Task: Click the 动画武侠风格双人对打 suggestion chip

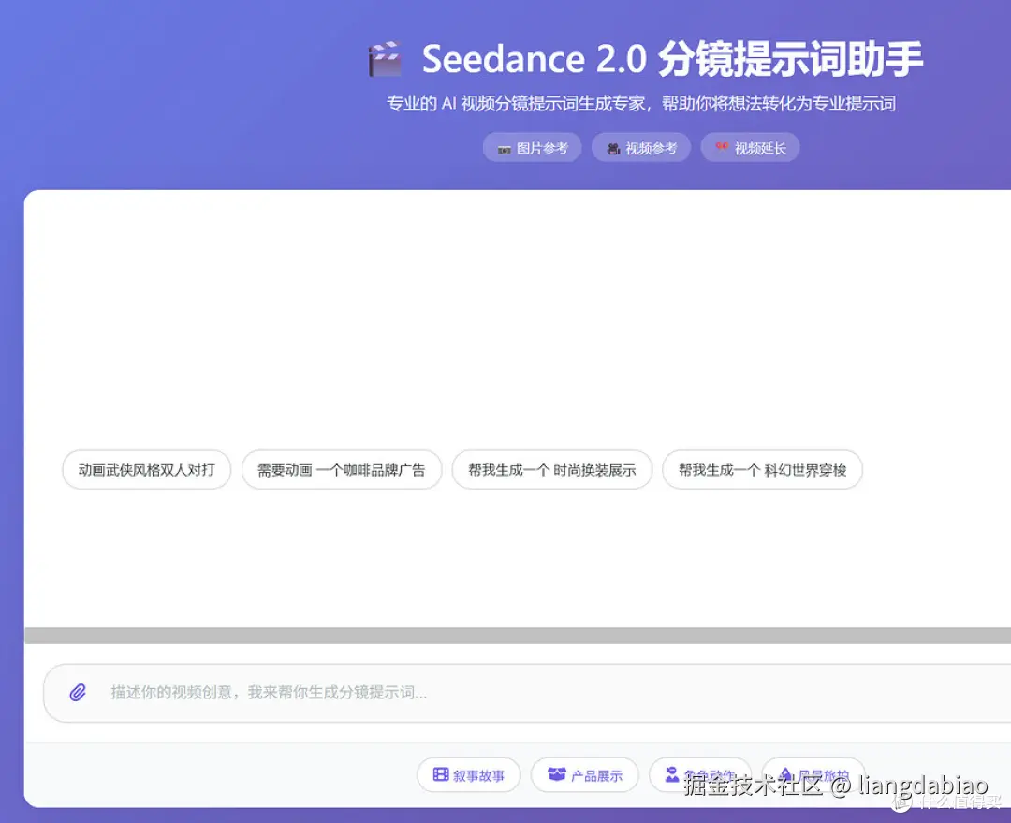Action: [x=145, y=469]
